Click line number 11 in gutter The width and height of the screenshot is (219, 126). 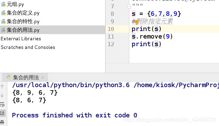111,36
